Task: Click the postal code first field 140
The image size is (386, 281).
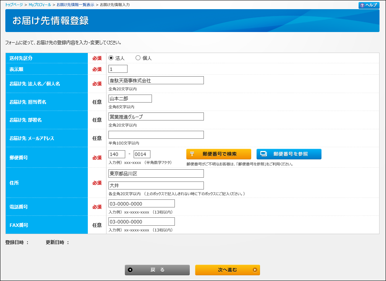Action: 117,154
